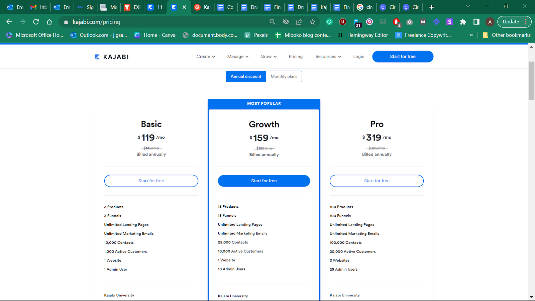Toggle the browser side panel
The width and height of the screenshot is (535, 301).
click(x=476, y=22)
